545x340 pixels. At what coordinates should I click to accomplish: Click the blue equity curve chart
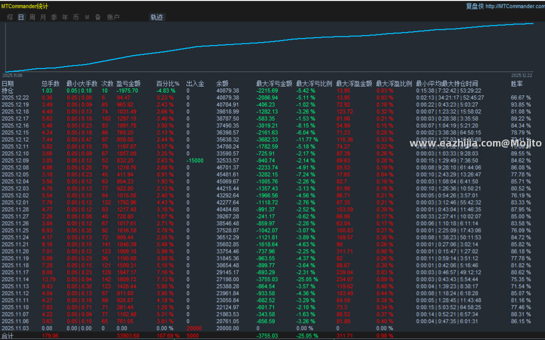(269, 47)
